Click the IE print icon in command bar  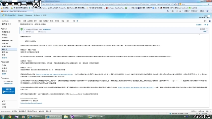click(180, 11)
